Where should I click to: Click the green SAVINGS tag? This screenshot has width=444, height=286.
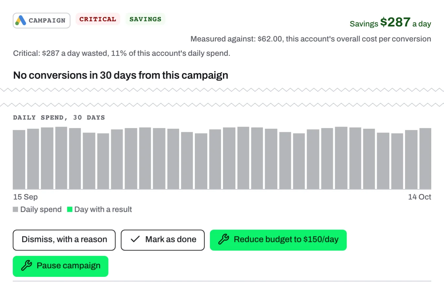click(x=145, y=19)
